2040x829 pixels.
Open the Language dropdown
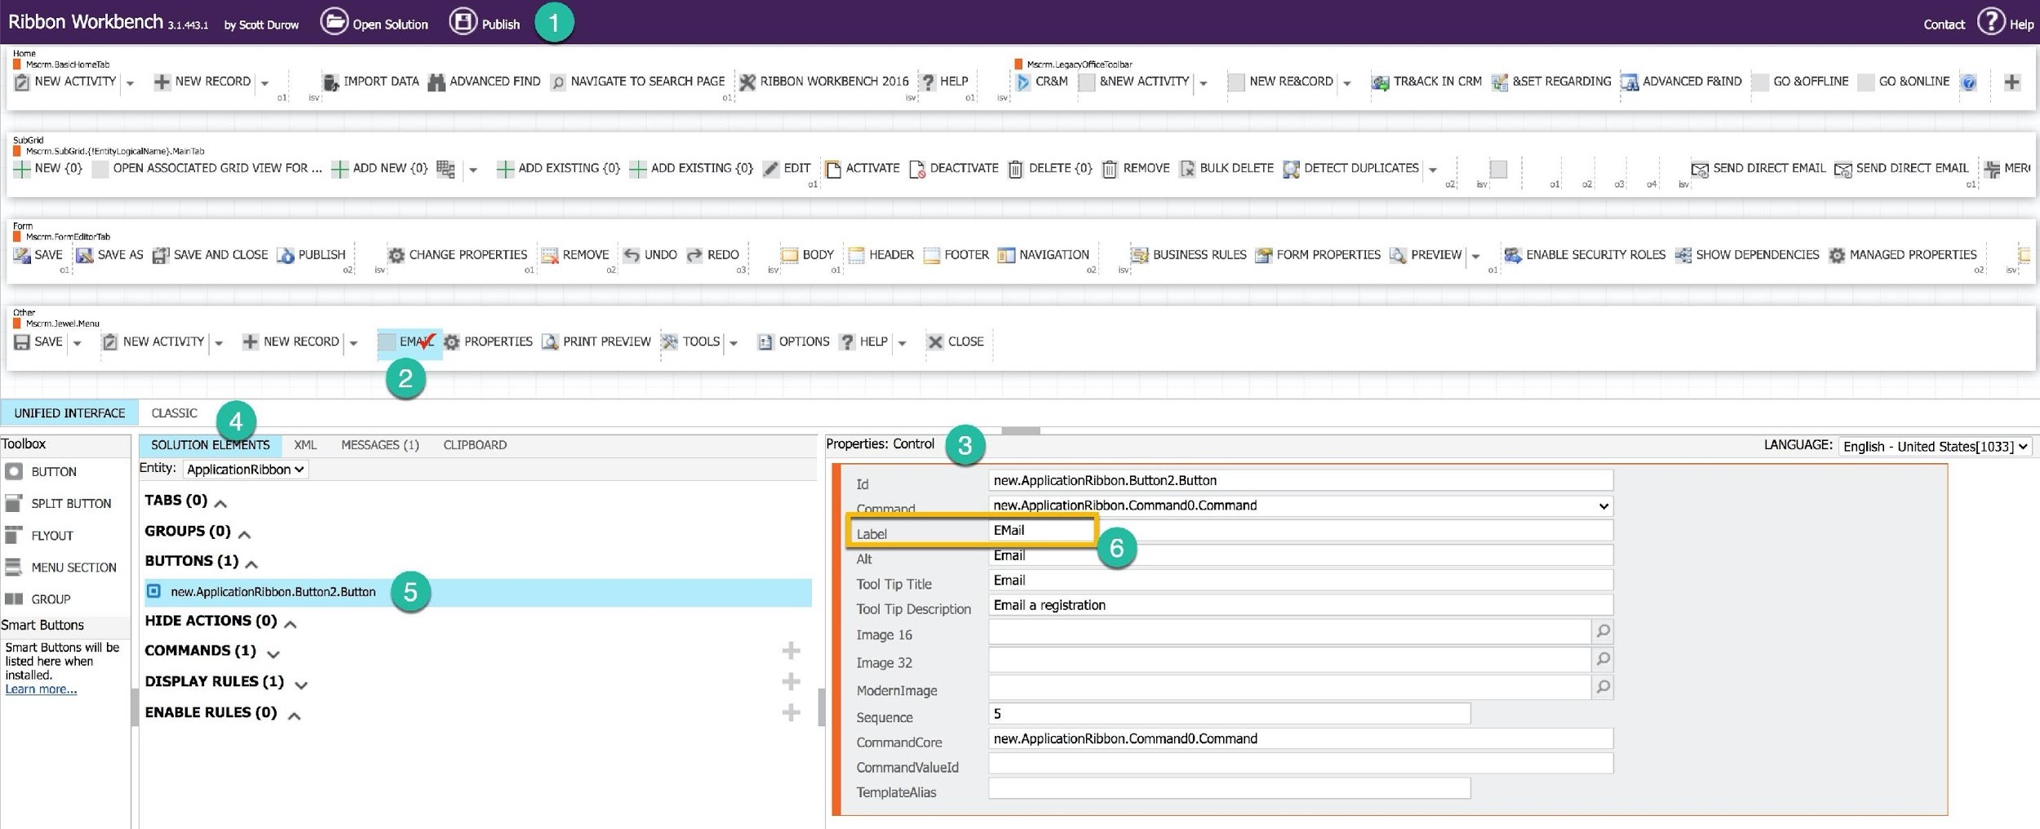(x=1935, y=447)
